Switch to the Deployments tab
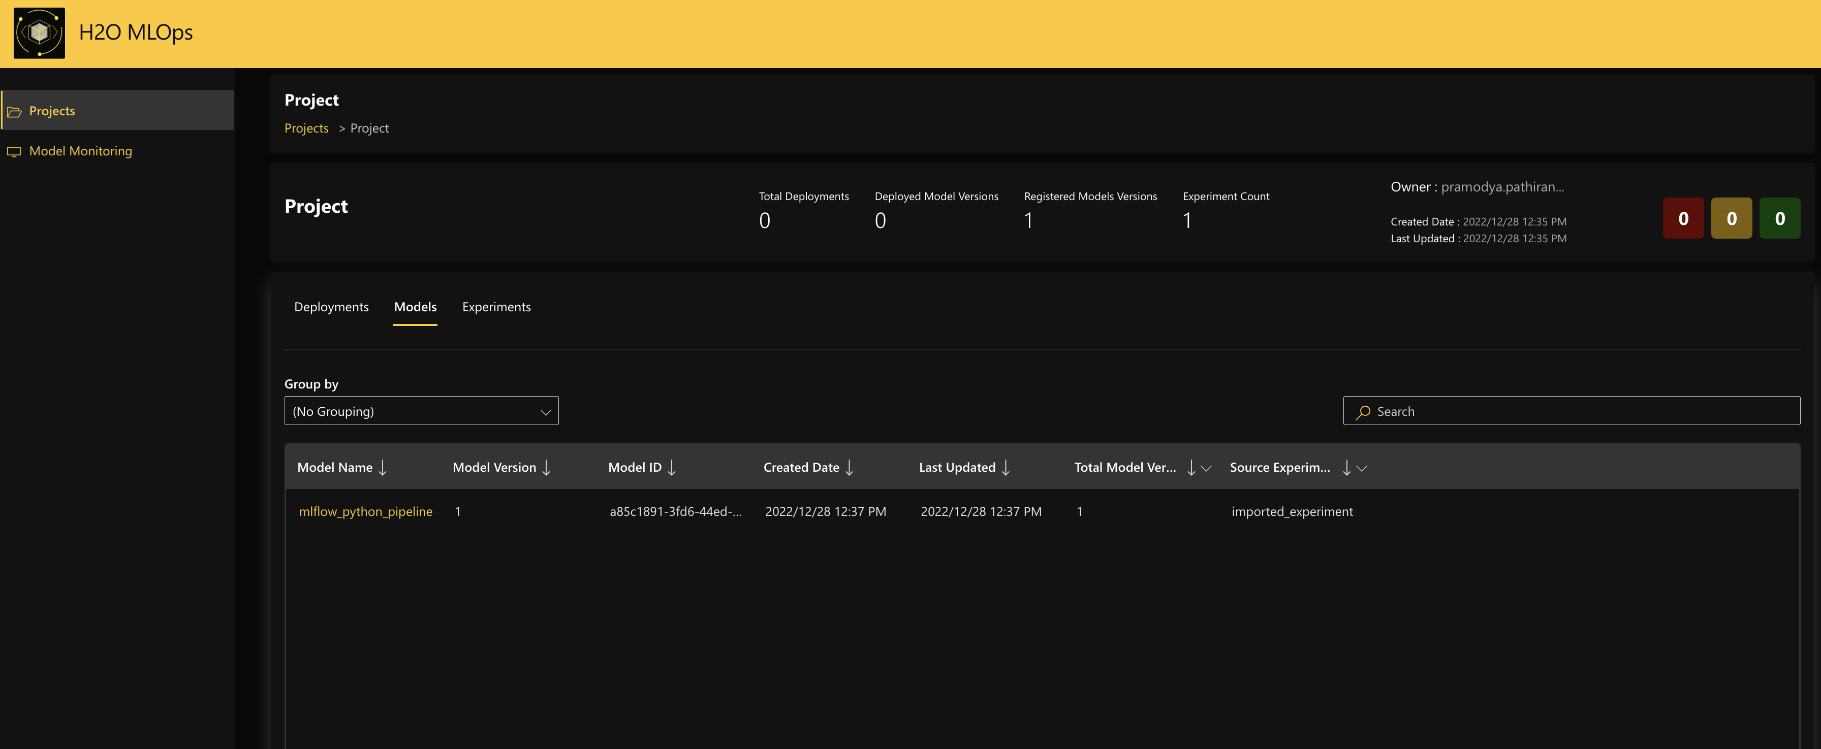 click(331, 307)
